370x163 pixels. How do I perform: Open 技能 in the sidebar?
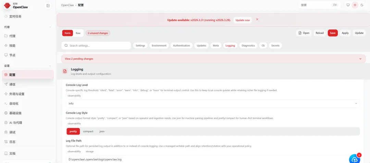28,46
